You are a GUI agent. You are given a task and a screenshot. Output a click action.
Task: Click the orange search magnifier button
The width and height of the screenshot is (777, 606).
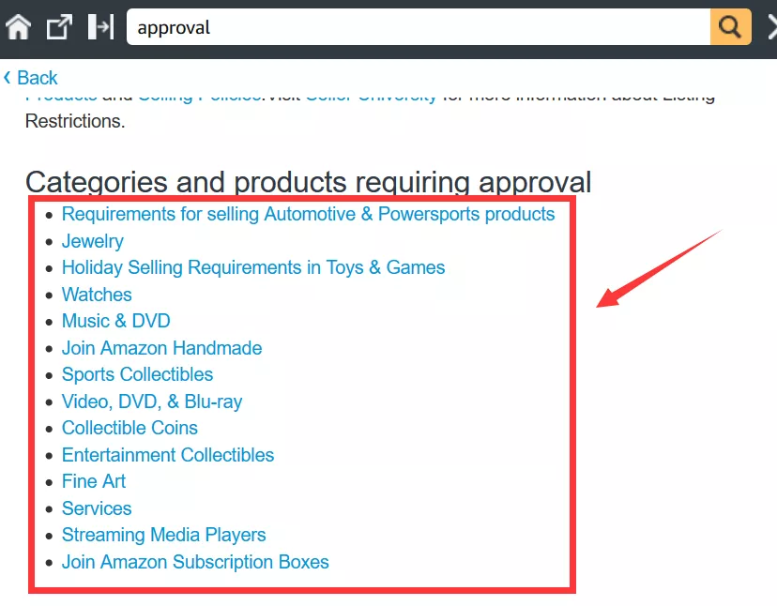click(730, 26)
